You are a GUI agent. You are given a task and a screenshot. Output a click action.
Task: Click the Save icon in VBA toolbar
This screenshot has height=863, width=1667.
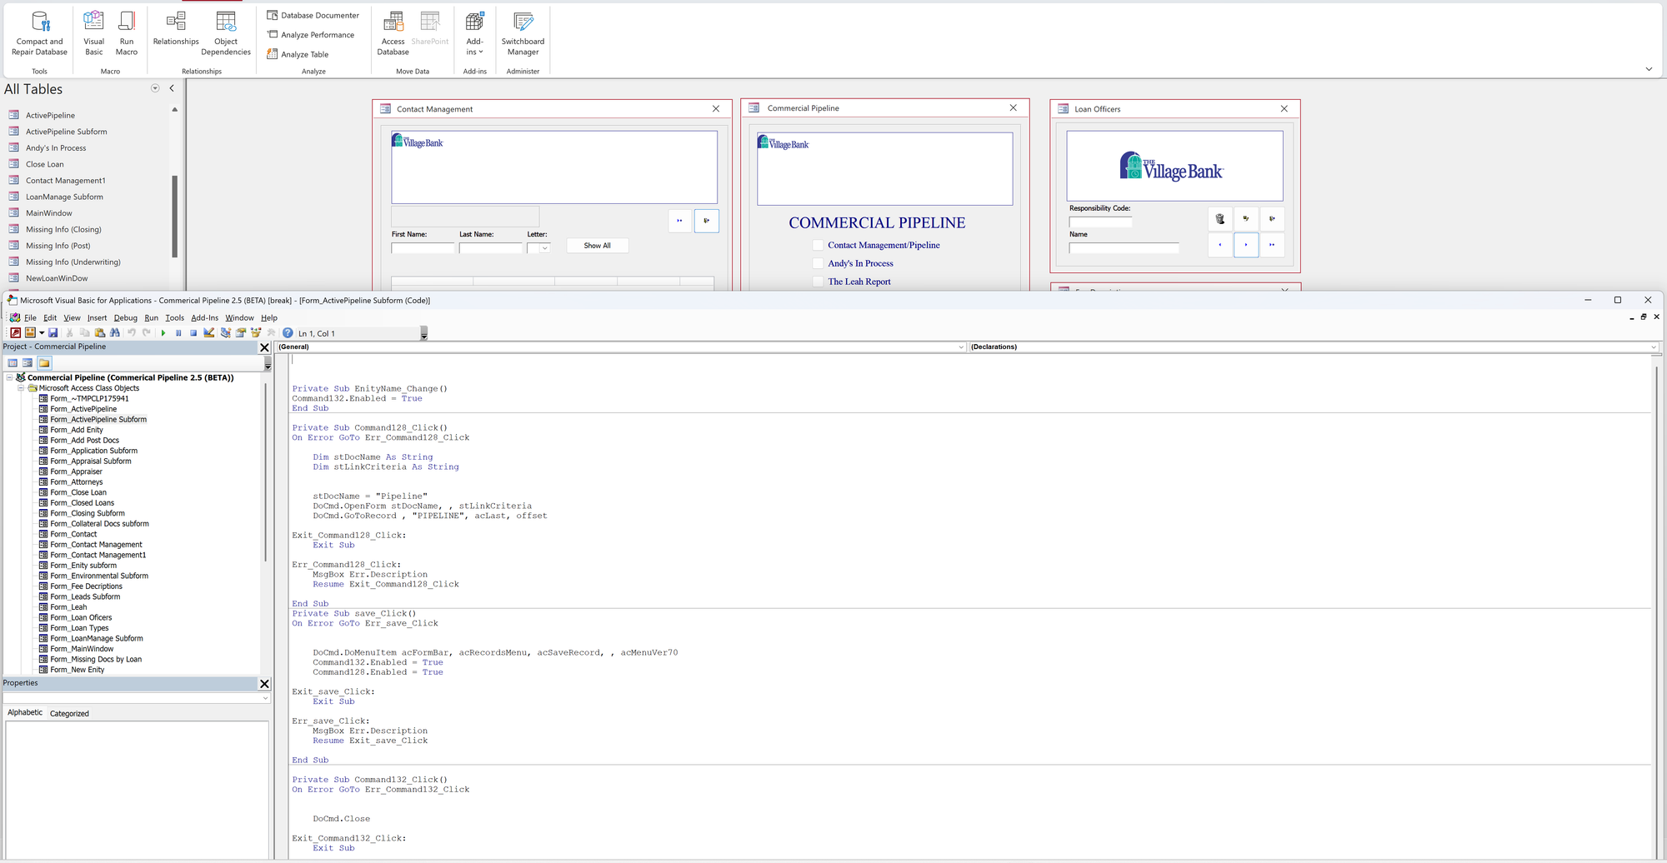[x=53, y=333]
